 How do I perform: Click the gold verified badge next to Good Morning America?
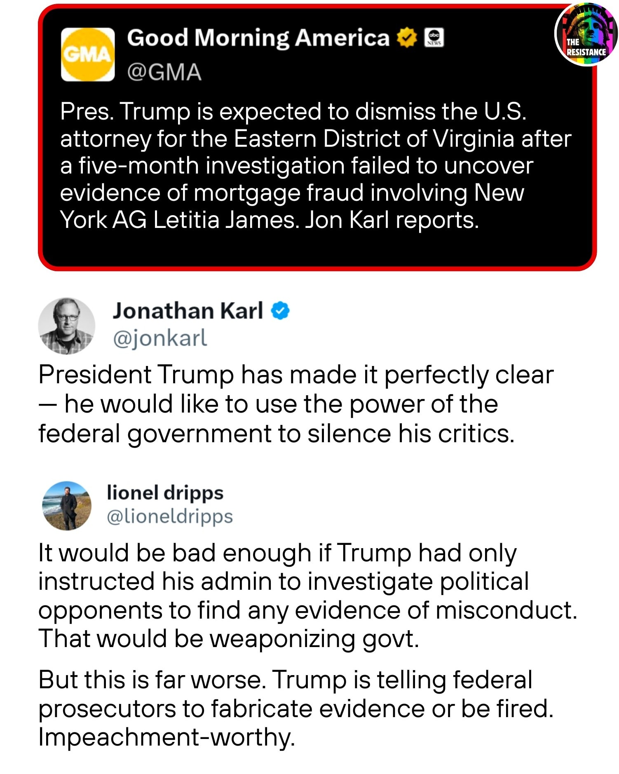click(x=405, y=38)
